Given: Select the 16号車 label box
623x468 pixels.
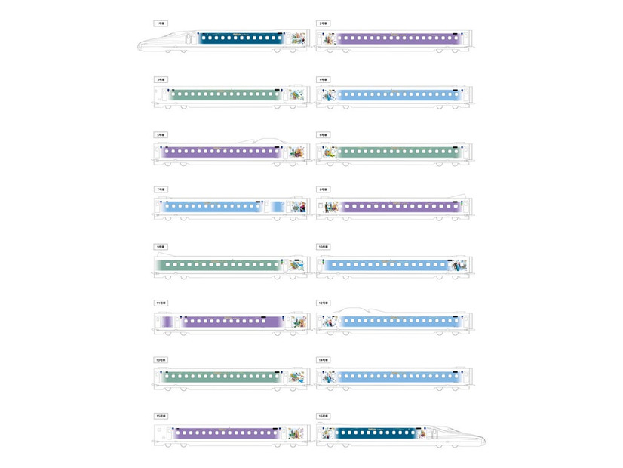Looking at the screenshot, I should coord(323,417).
